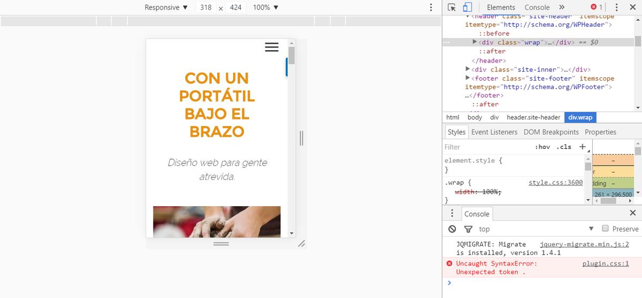The width and height of the screenshot is (642, 298).
Task: Click the inspect element picker icon
Action: click(x=452, y=7)
